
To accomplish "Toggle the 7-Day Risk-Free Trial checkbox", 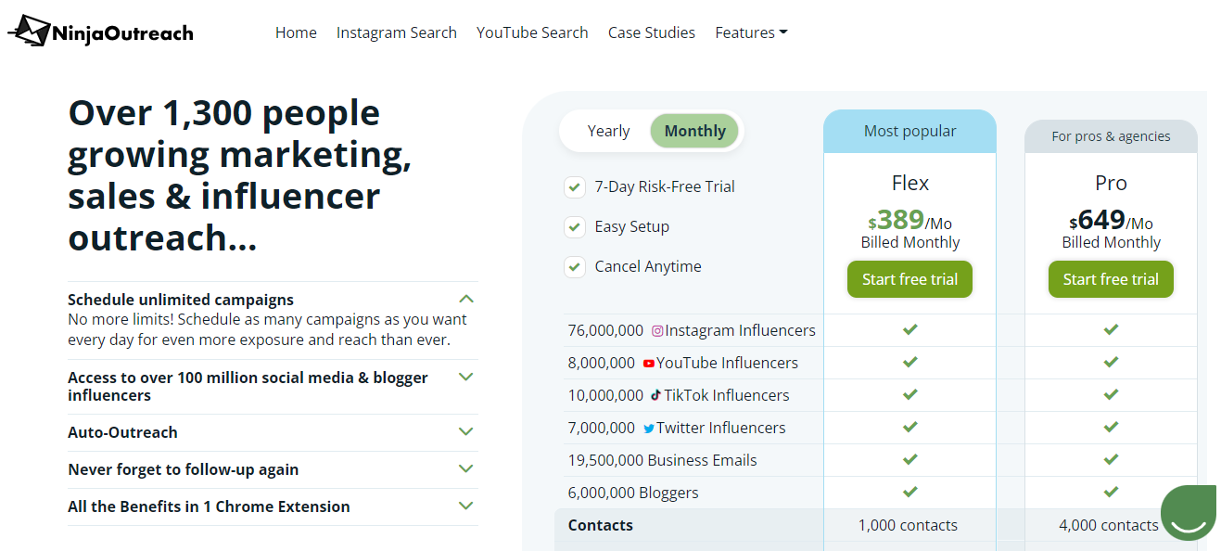I will point(575,187).
